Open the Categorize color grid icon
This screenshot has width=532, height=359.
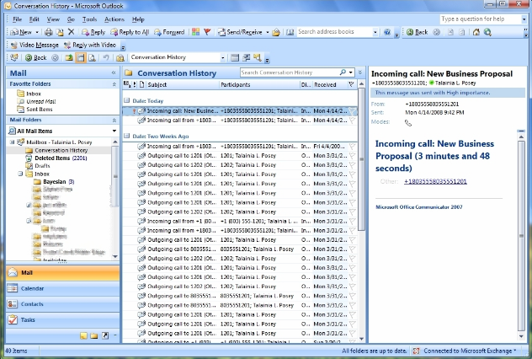pyautogui.click(x=196, y=32)
